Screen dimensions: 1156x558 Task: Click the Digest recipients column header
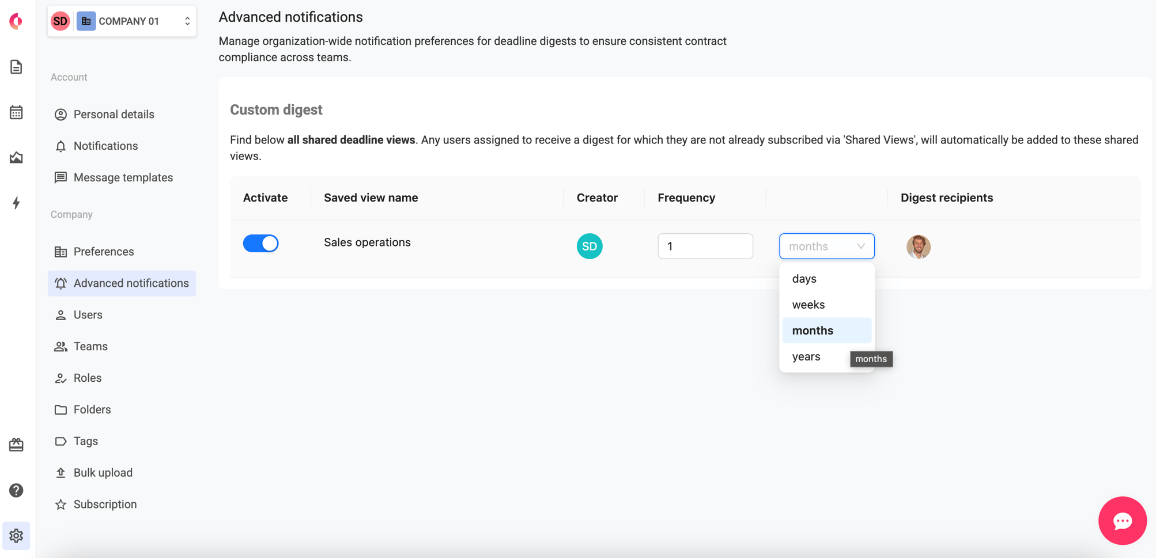click(947, 198)
